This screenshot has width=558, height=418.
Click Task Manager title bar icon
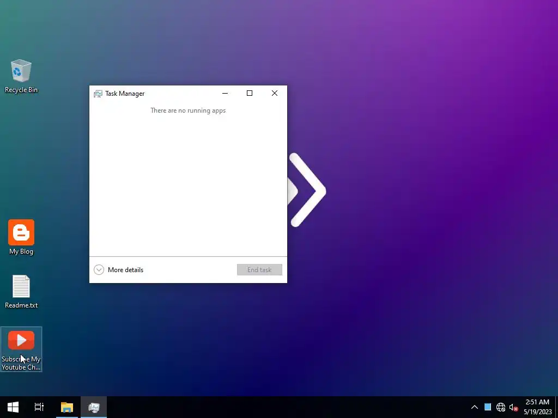[98, 94]
